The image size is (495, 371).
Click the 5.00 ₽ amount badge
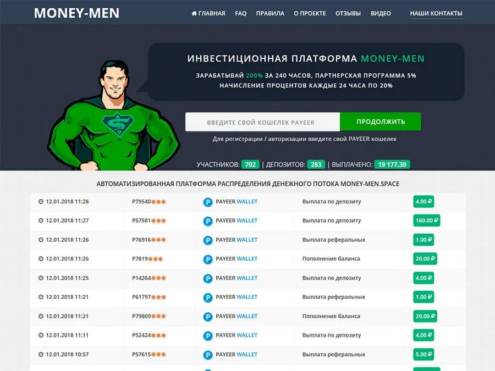point(424,355)
